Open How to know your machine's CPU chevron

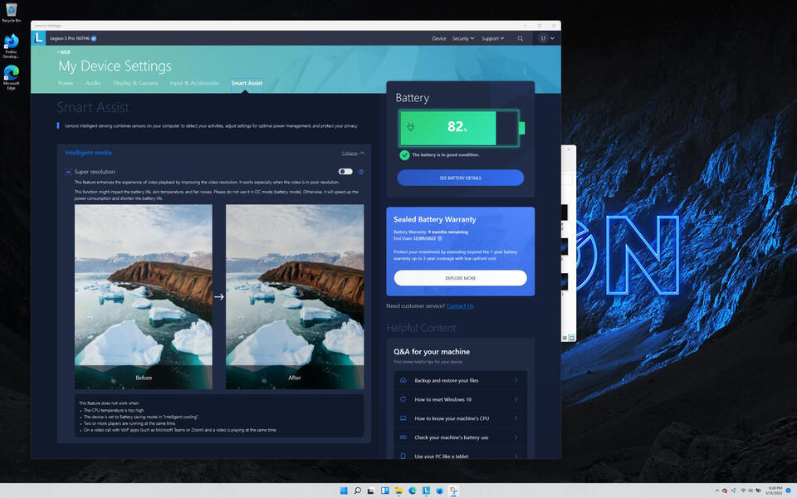(516, 418)
